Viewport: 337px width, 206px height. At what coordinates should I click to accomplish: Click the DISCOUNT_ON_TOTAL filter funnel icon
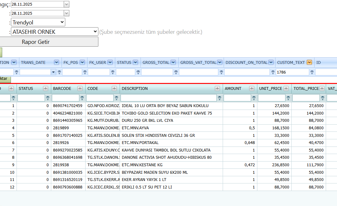[273, 72]
